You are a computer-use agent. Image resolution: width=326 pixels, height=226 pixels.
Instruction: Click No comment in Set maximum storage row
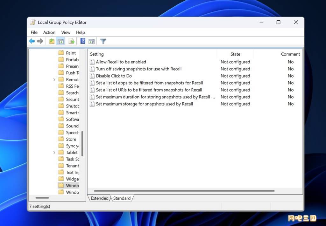coord(291,104)
